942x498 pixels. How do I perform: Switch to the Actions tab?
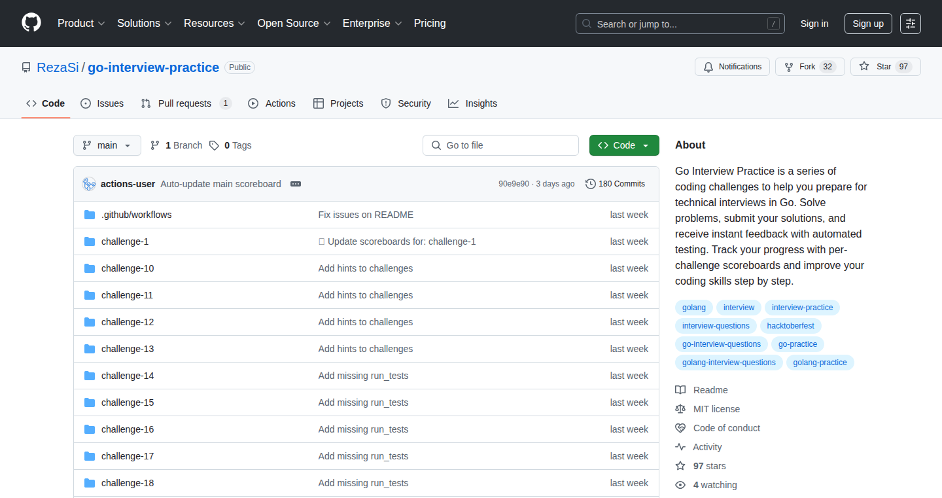click(271, 103)
